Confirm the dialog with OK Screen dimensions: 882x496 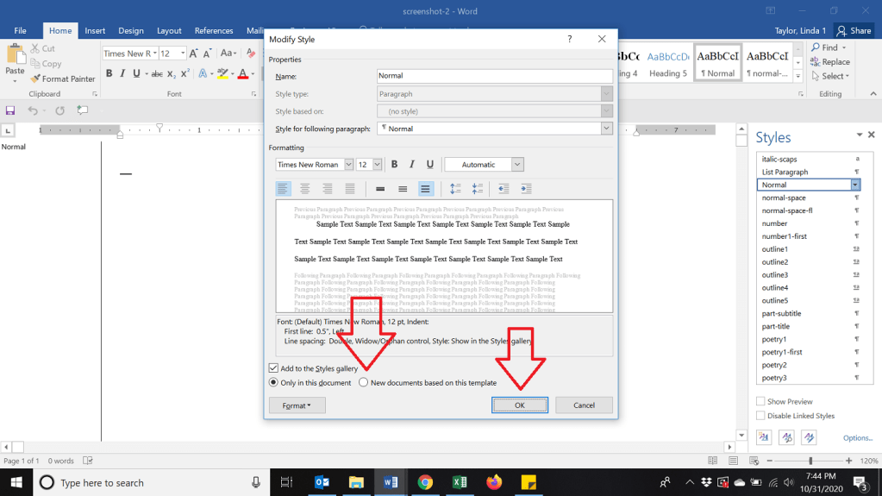[519, 405]
